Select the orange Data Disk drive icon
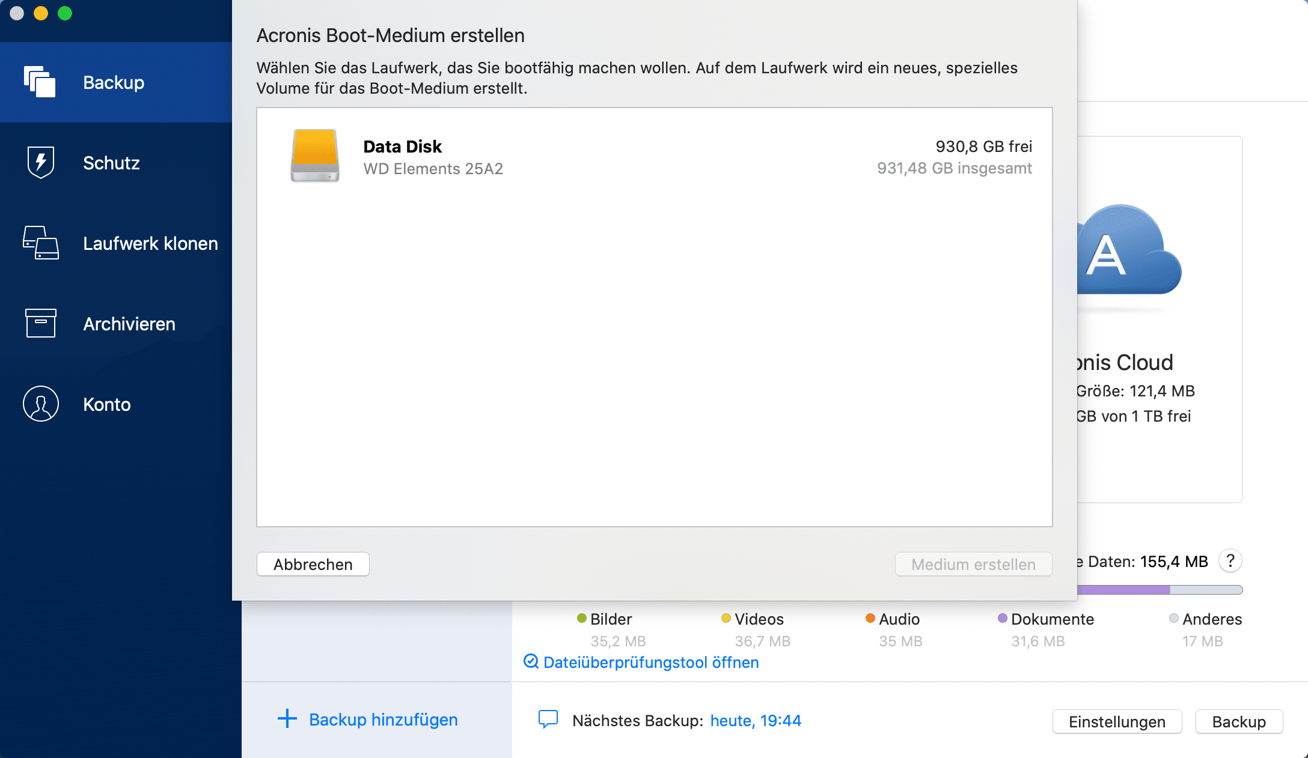This screenshot has height=758, width=1308. pyautogui.click(x=315, y=156)
